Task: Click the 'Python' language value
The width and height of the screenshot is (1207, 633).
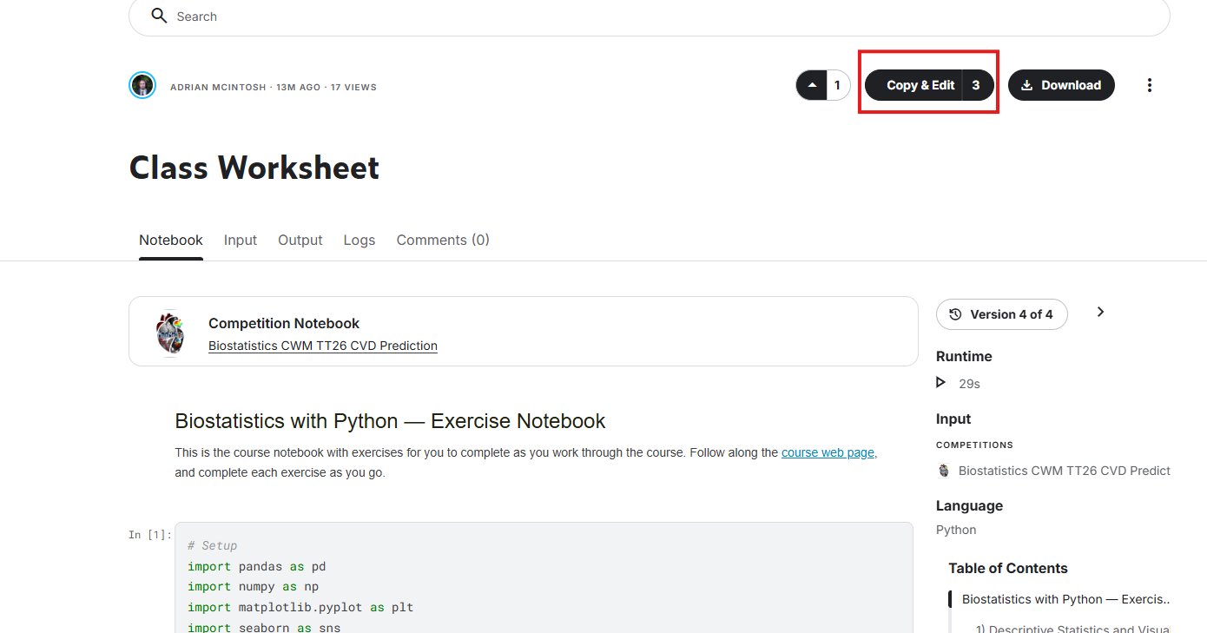Action: [x=956, y=530]
